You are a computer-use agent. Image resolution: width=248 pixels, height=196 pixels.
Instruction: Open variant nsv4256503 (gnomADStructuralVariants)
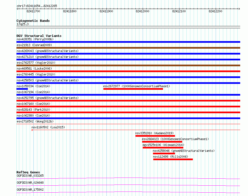click(x=48, y=80)
